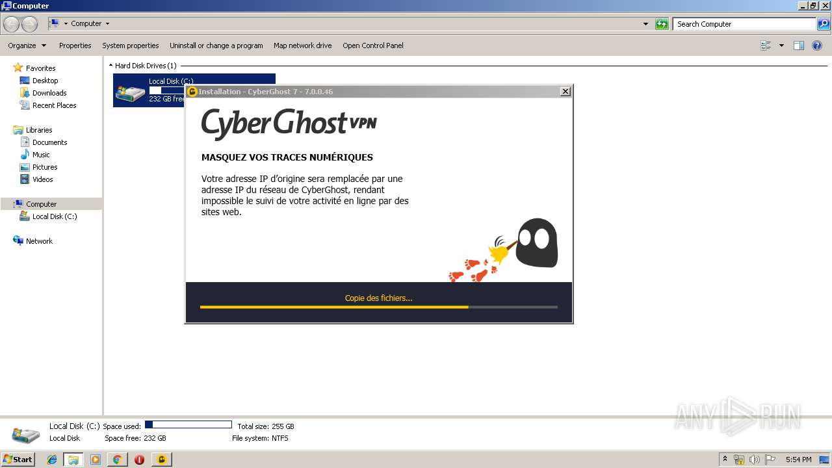Click the Copie des fichiers... status text
Screen dimensions: 832x468
point(378,298)
